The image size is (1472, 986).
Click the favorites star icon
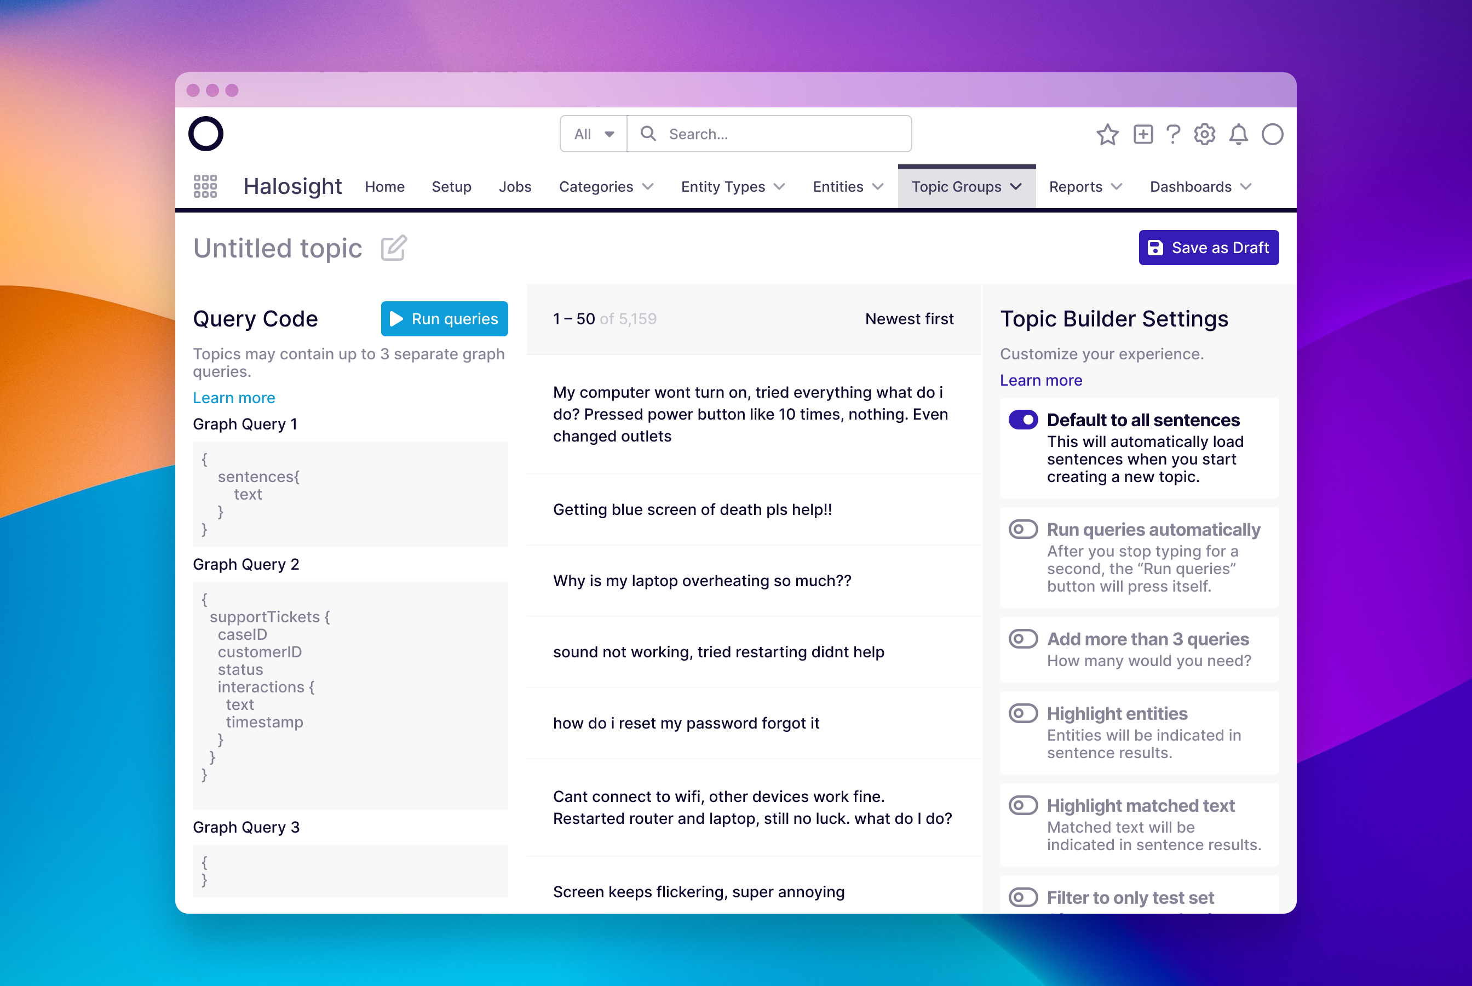click(1108, 134)
